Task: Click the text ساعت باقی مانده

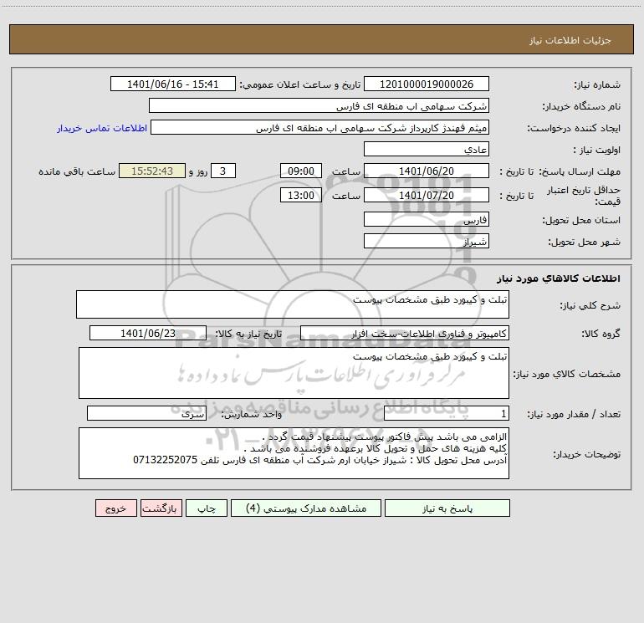Action: coord(77,171)
